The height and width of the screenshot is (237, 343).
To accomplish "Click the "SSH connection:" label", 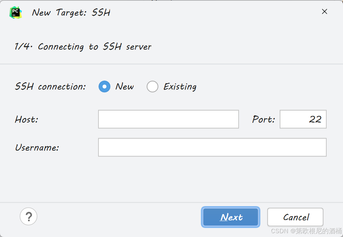I will coord(50,87).
